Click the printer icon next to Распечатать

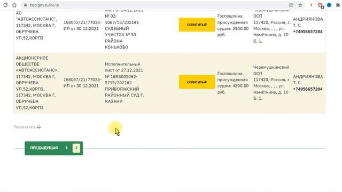point(39,127)
